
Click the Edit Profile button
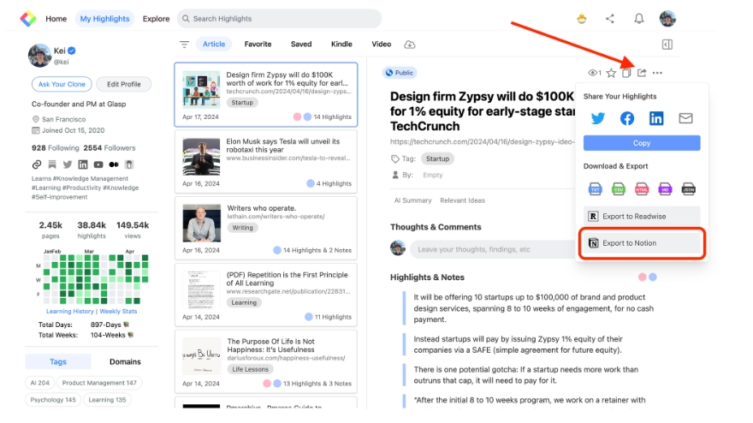[124, 84]
